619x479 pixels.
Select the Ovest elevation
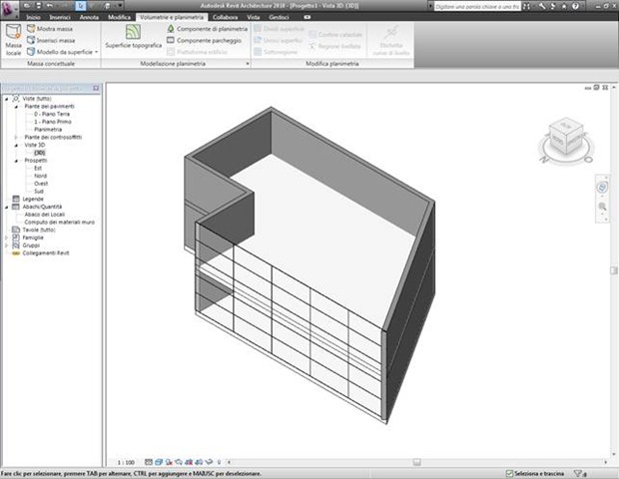pyautogui.click(x=41, y=184)
